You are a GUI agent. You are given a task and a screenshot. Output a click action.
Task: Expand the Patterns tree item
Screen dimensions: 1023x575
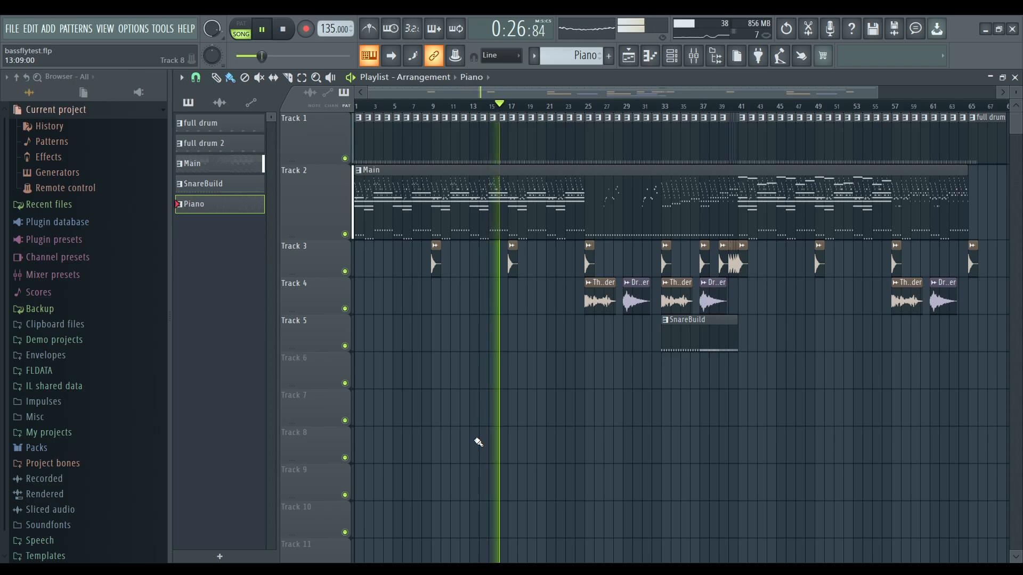tap(51, 142)
